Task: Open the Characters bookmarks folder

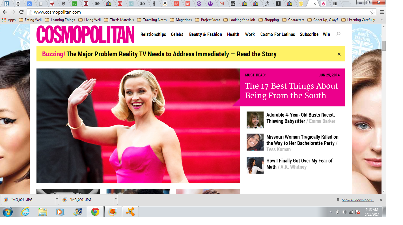Action: 293,20
